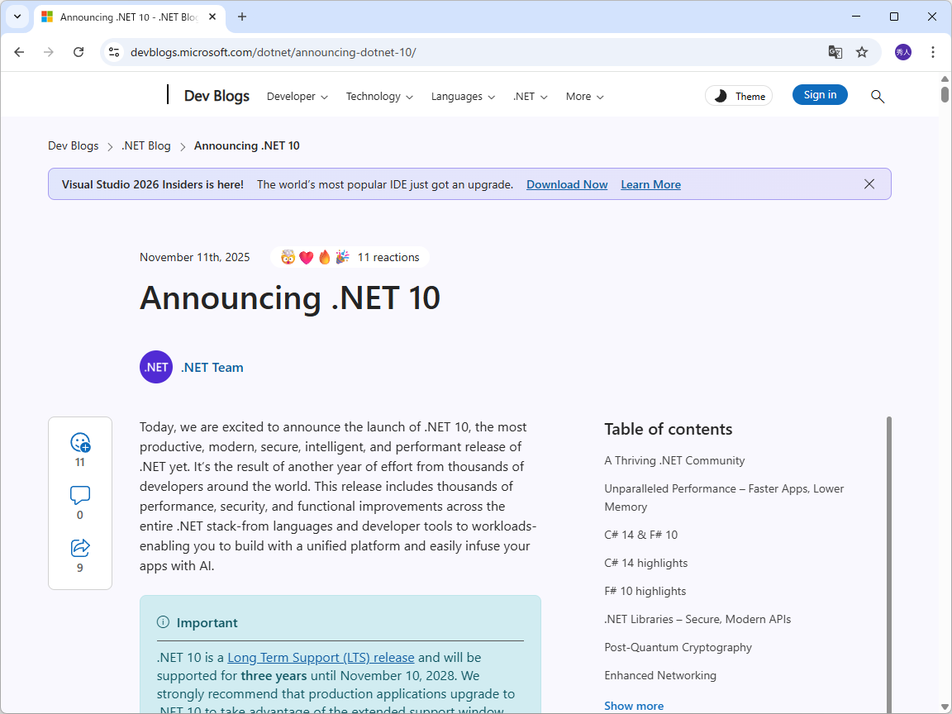Image resolution: width=952 pixels, height=714 pixels.
Task: Bookmark this page with the star icon
Action: pyautogui.click(x=862, y=51)
